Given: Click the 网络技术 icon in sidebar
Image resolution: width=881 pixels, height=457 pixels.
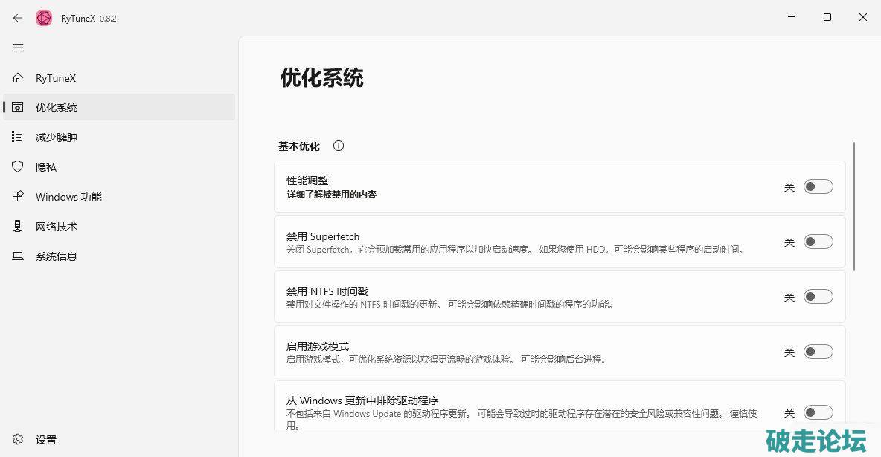Looking at the screenshot, I should [x=18, y=227].
